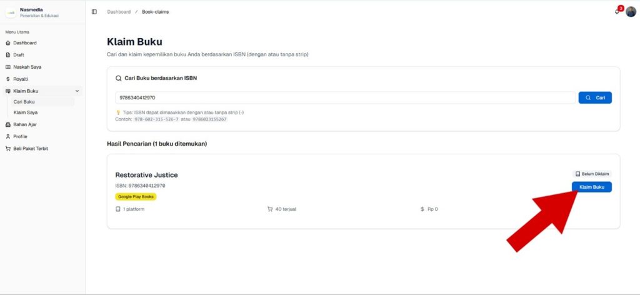Go to Bahan Ajar menu
The width and height of the screenshot is (640, 295).
point(25,124)
